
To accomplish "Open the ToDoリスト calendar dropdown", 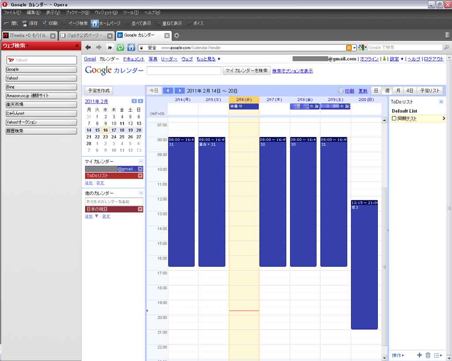I will click(x=140, y=176).
